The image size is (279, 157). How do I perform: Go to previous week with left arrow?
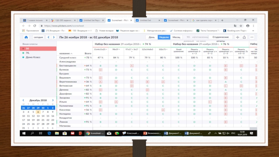coord(49,37)
